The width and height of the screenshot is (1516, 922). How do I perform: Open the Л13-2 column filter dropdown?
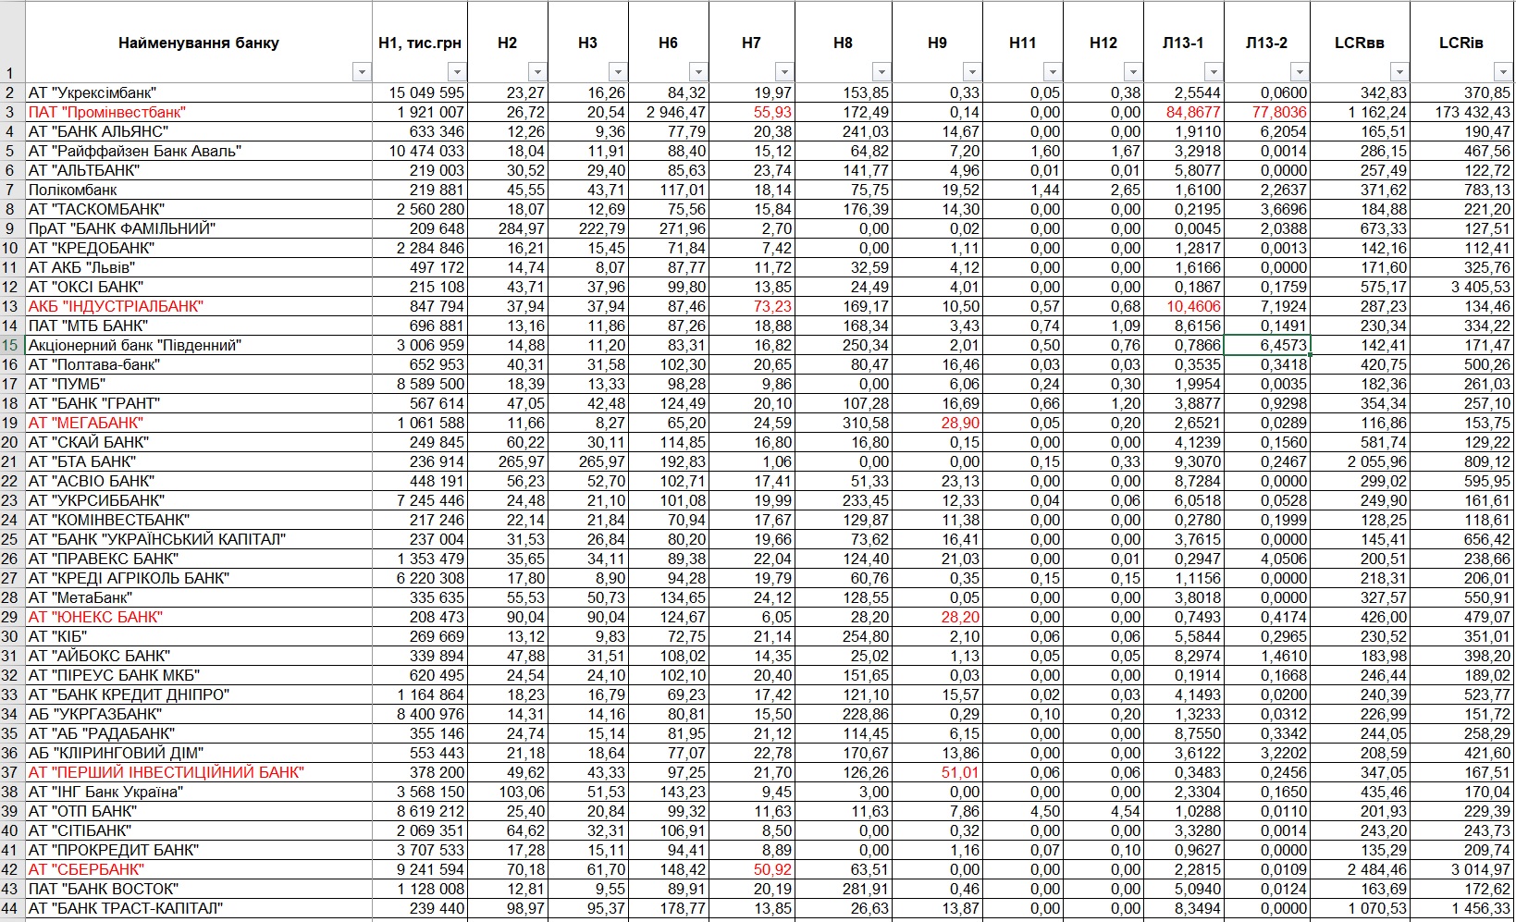pos(1300,72)
